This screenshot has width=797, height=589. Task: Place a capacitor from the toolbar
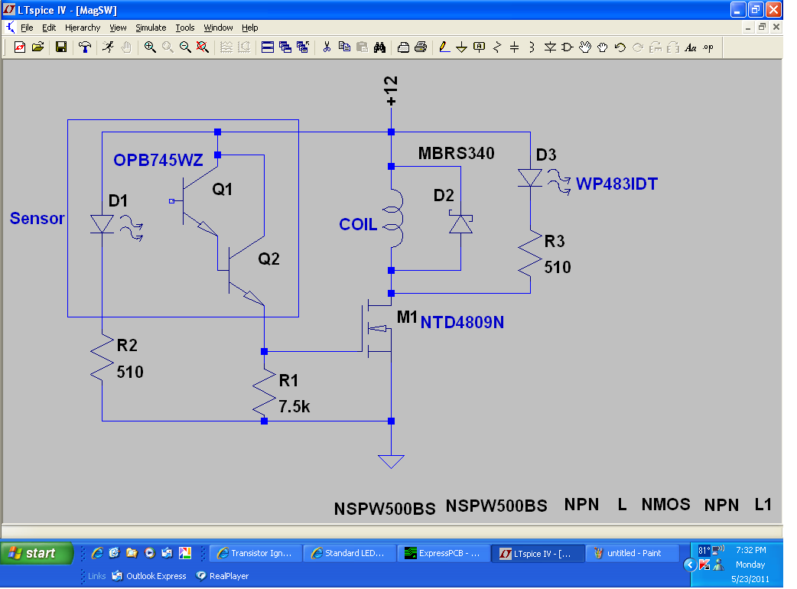(515, 47)
